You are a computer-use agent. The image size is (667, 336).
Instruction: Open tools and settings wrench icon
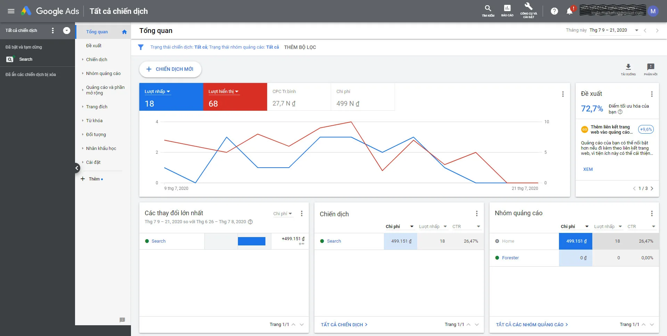tap(528, 7)
